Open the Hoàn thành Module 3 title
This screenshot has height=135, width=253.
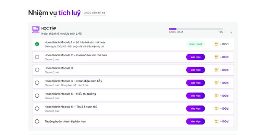[58, 68]
